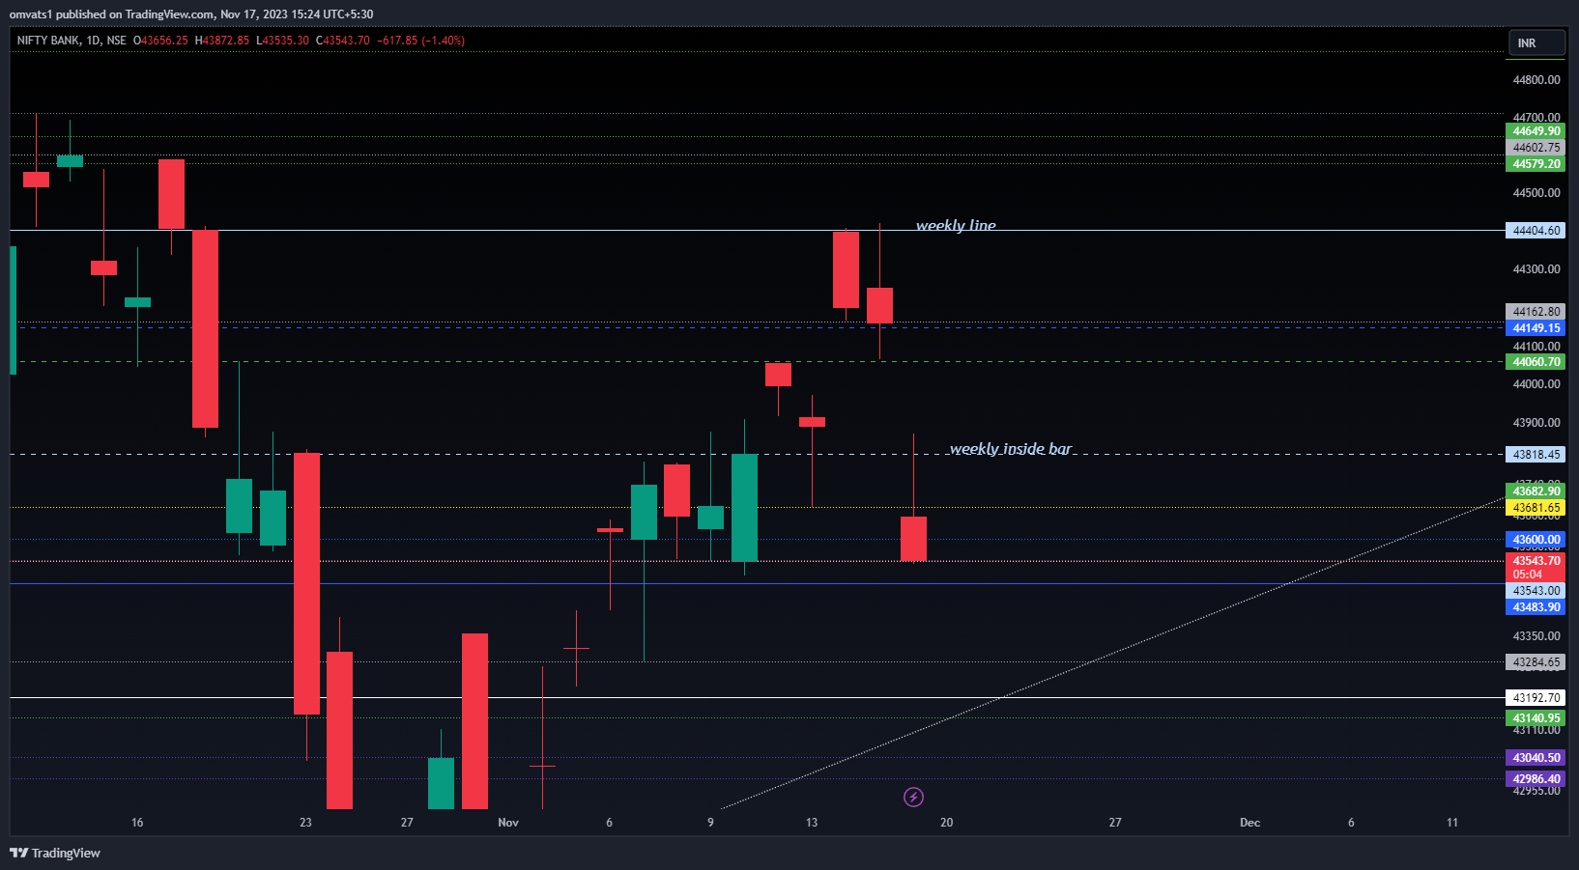Image resolution: width=1579 pixels, height=870 pixels.
Task: Click the 42986.40 purple price label
Action: [x=1536, y=779]
